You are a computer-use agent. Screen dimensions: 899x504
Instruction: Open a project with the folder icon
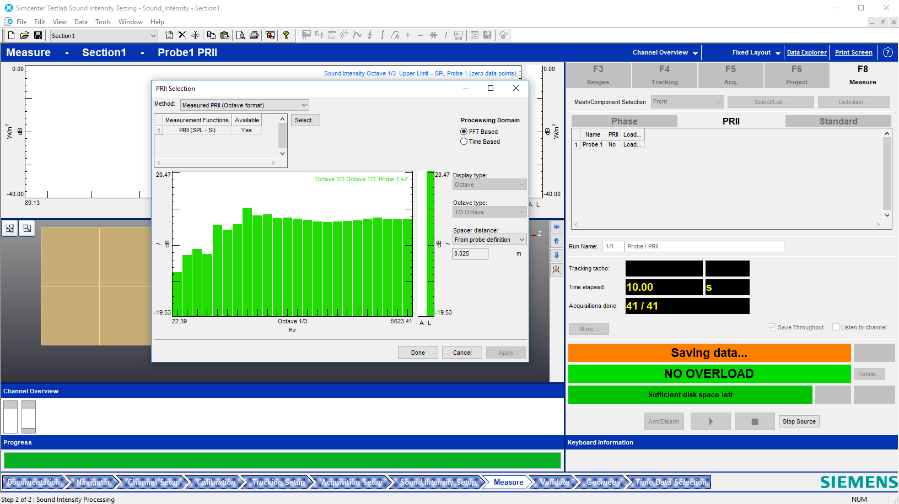(x=24, y=35)
